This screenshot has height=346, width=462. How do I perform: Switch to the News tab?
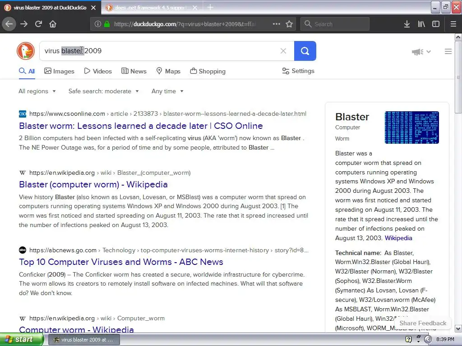134,71
